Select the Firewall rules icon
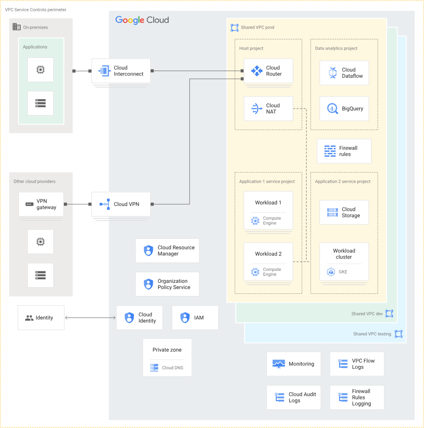The width and height of the screenshot is (424, 428). [x=330, y=151]
